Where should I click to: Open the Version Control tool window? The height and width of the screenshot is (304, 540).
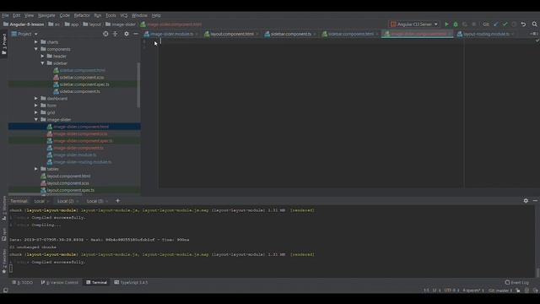point(60,282)
